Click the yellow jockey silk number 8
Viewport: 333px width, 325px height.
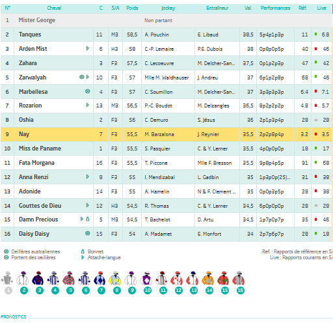(115, 279)
